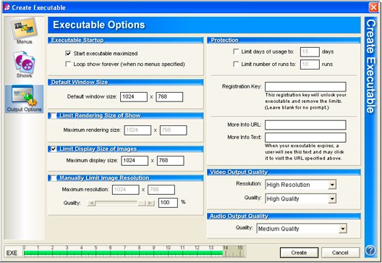
Task: Click the More Info URL field
Action: (305, 125)
